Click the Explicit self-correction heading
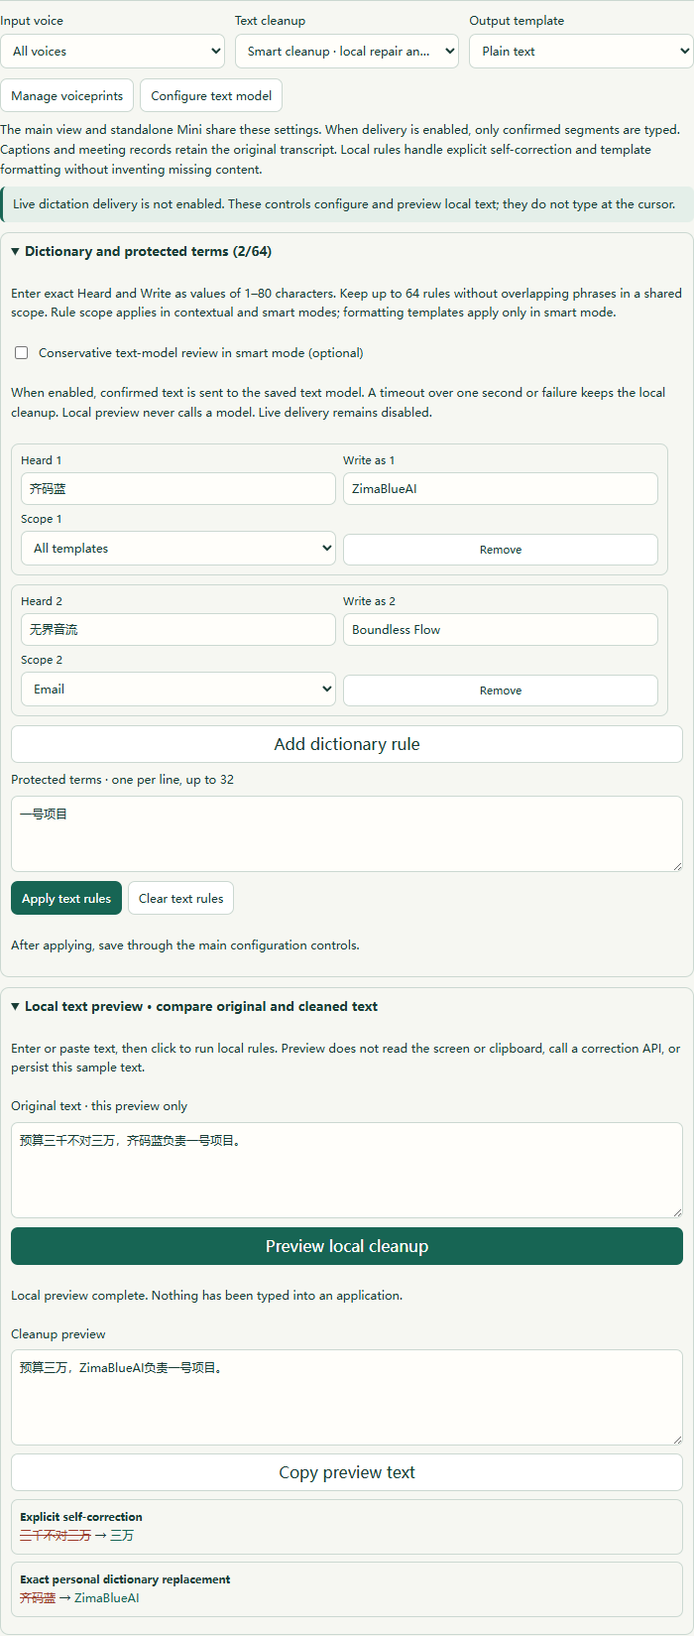The image size is (694, 1636). point(81,1517)
